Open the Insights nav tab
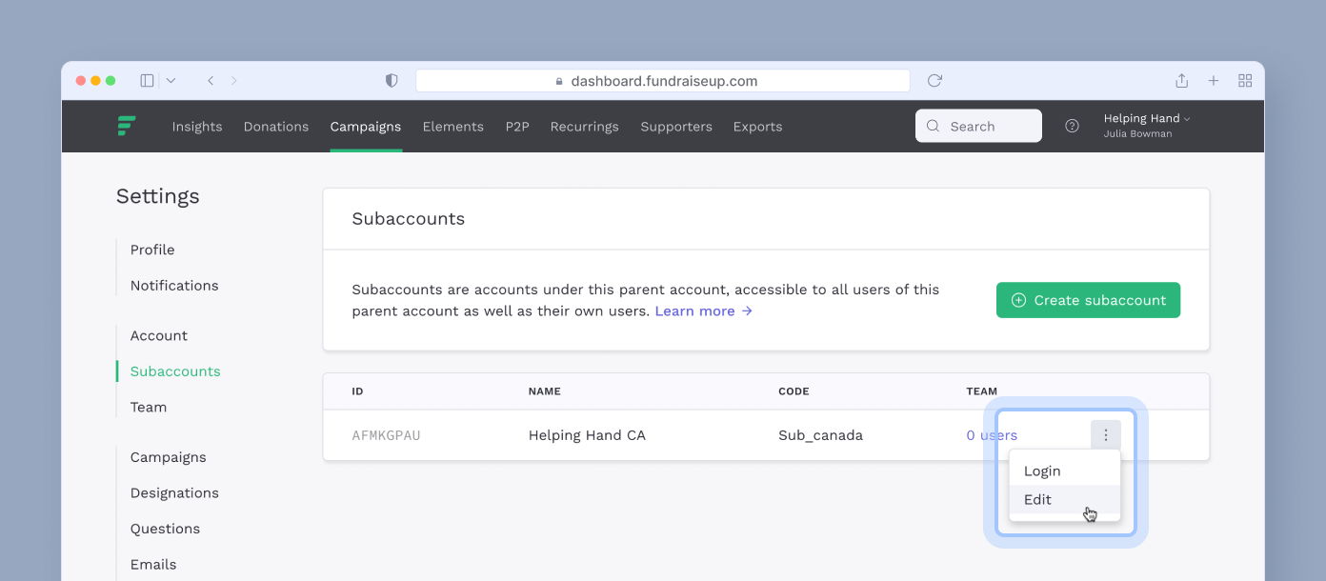The image size is (1326, 581). pyautogui.click(x=197, y=127)
